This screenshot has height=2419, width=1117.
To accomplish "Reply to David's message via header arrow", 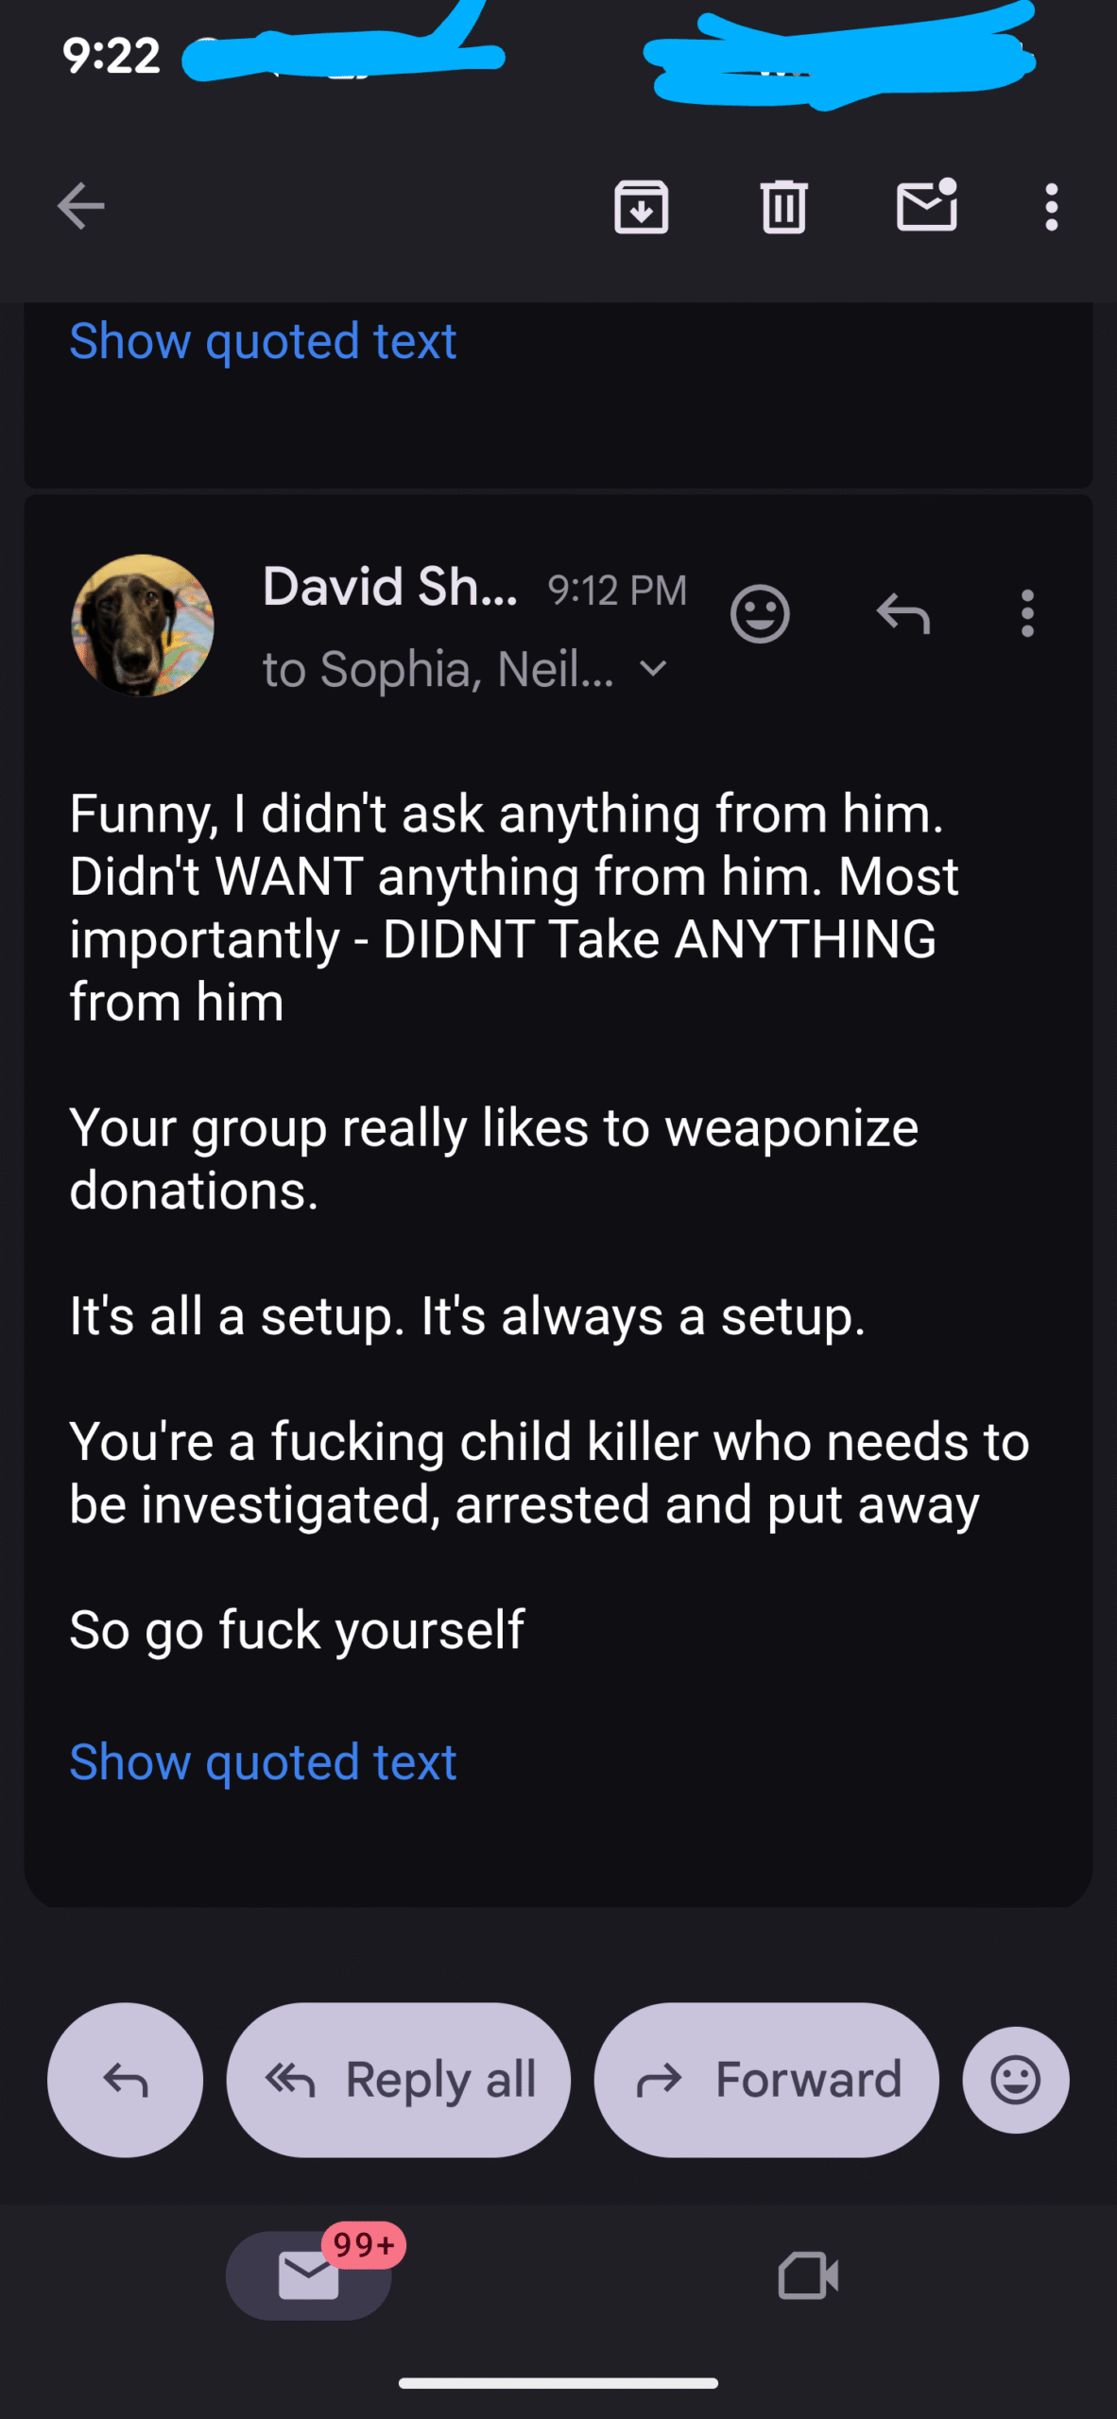I will coord(903,615).
